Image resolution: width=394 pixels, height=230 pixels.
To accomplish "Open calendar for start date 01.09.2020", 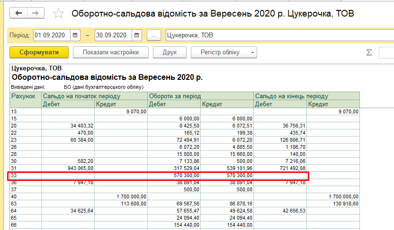I will [x=75, y=35].
